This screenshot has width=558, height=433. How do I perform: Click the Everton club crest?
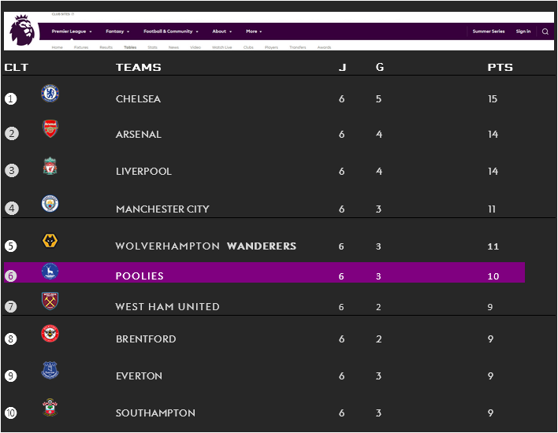tap(50, 371)
